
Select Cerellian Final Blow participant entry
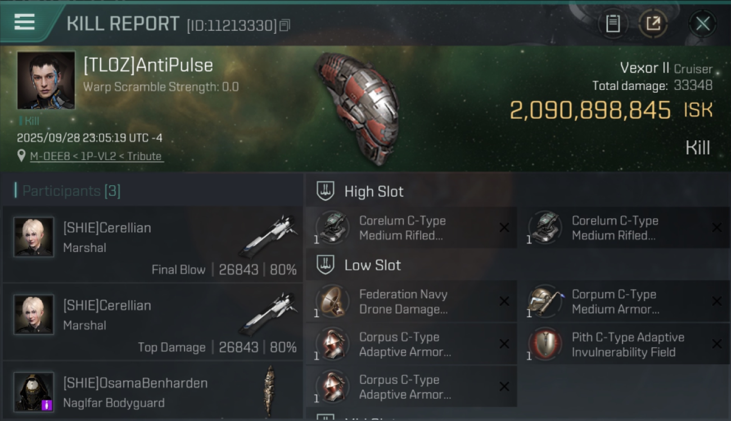click(152, 244)
